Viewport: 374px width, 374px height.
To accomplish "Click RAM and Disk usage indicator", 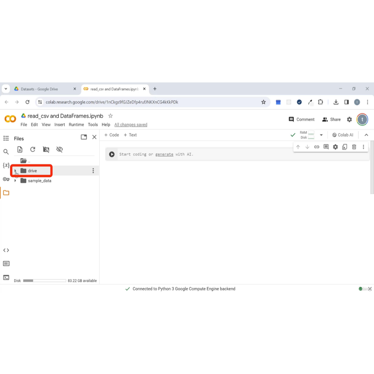I will tap(307, 135).
